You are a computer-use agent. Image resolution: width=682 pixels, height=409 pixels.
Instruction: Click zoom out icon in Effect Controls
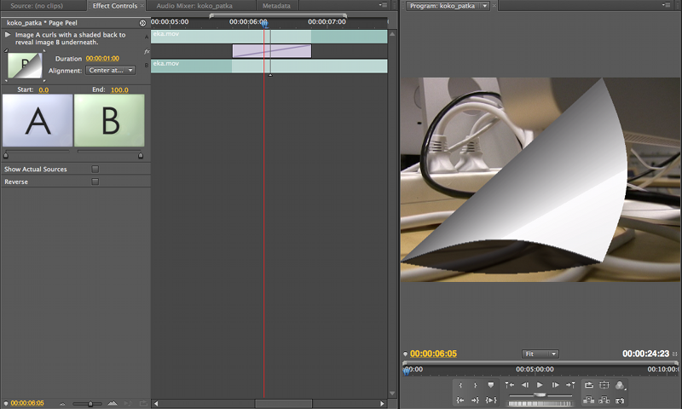(62, 404)
